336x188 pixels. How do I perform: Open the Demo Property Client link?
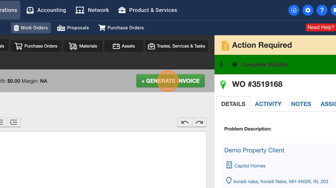coord(254,150)
